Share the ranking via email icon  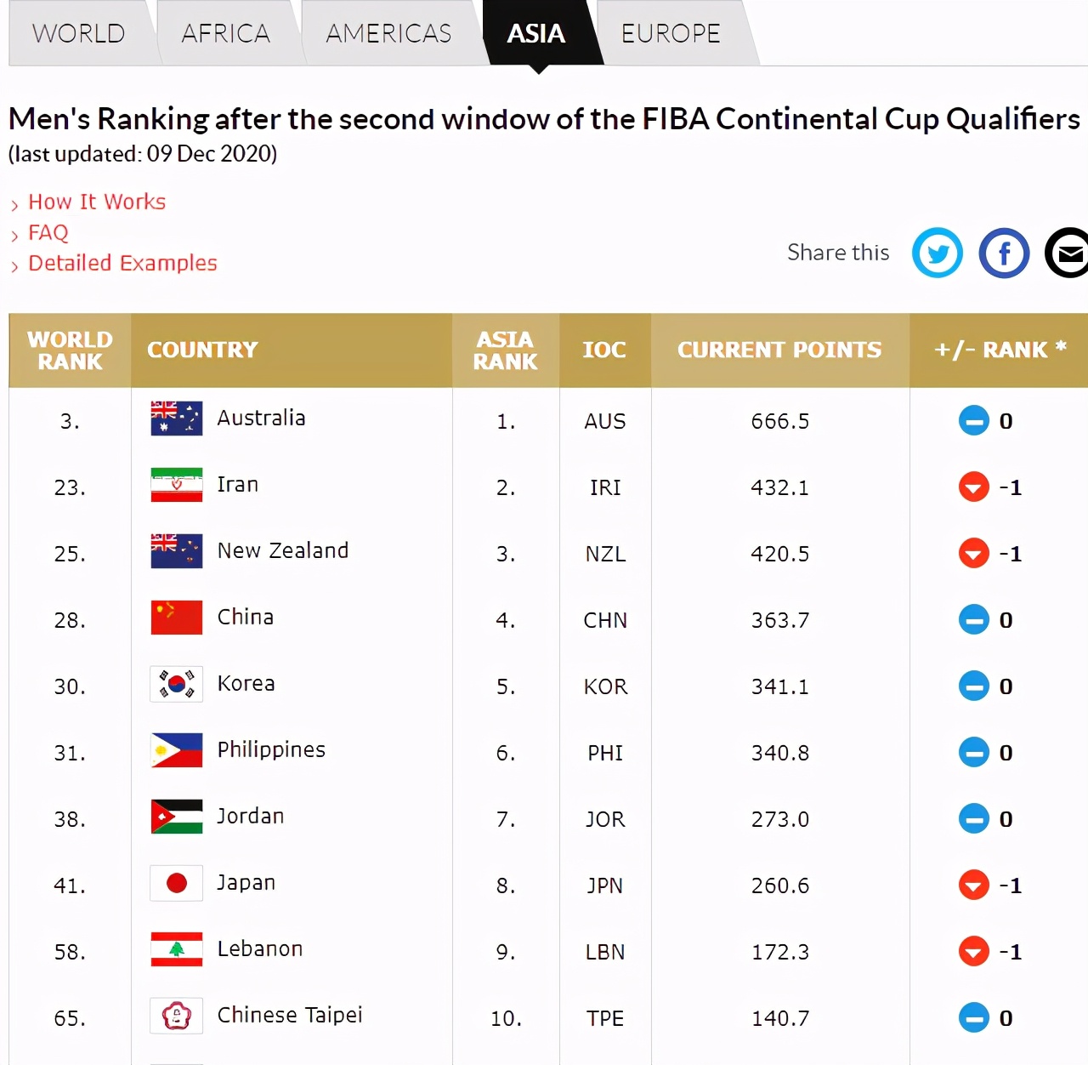pos(1067,253)
